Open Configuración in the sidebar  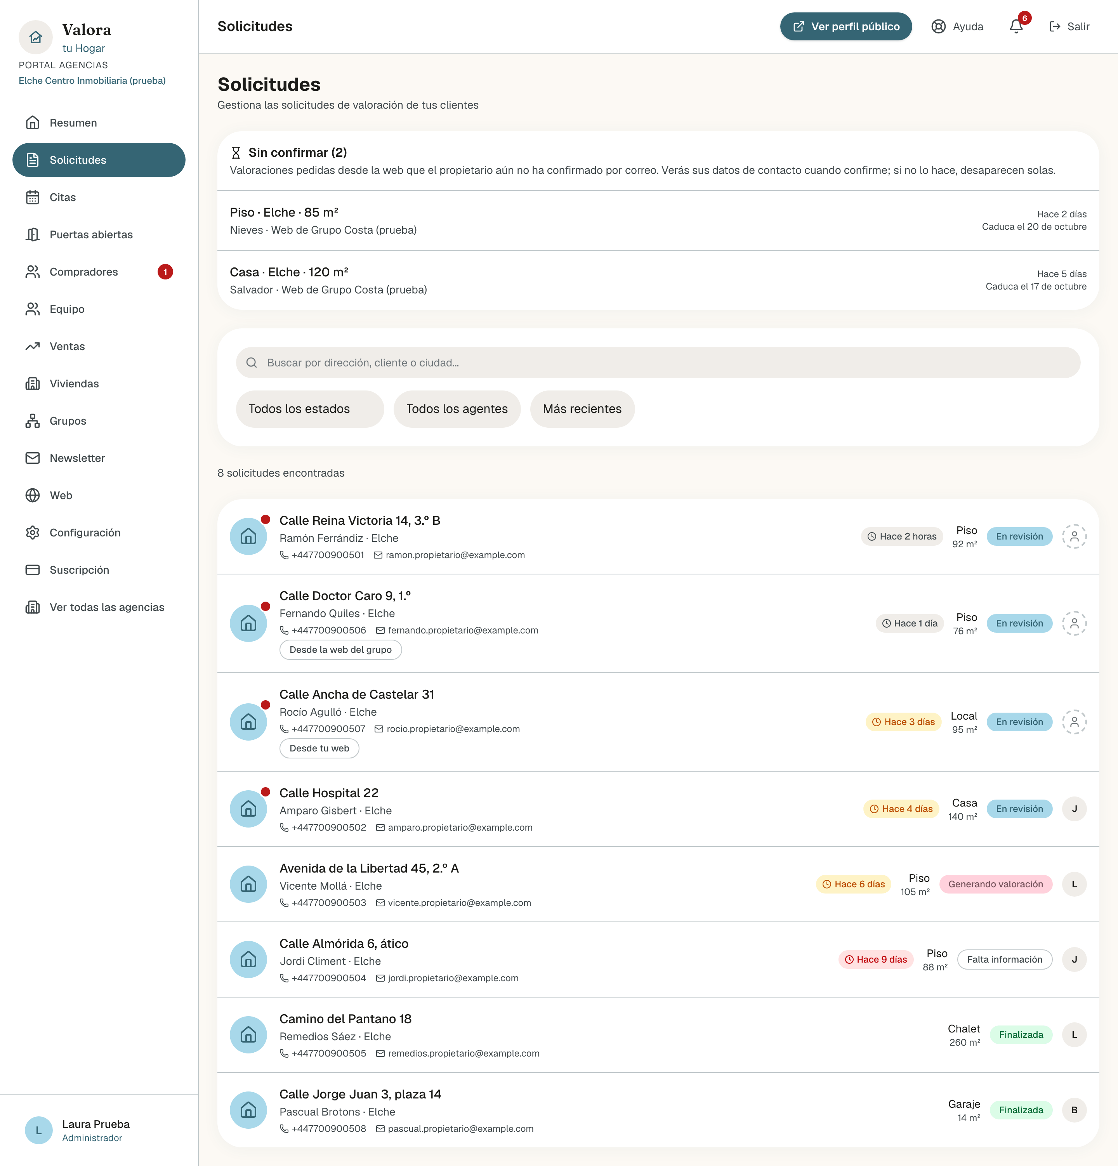pyautogui.click(x=99, y=533)
